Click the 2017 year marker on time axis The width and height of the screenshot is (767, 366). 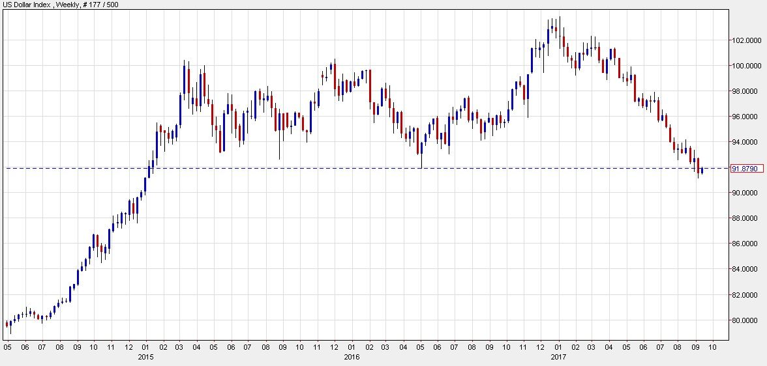(558, 357)
